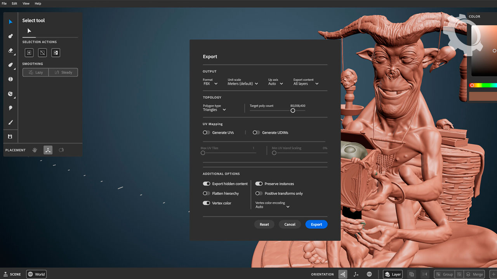Open the Unit scale Meters dropdown
This screenshot has width=497, height=279.
pos(243,84)
